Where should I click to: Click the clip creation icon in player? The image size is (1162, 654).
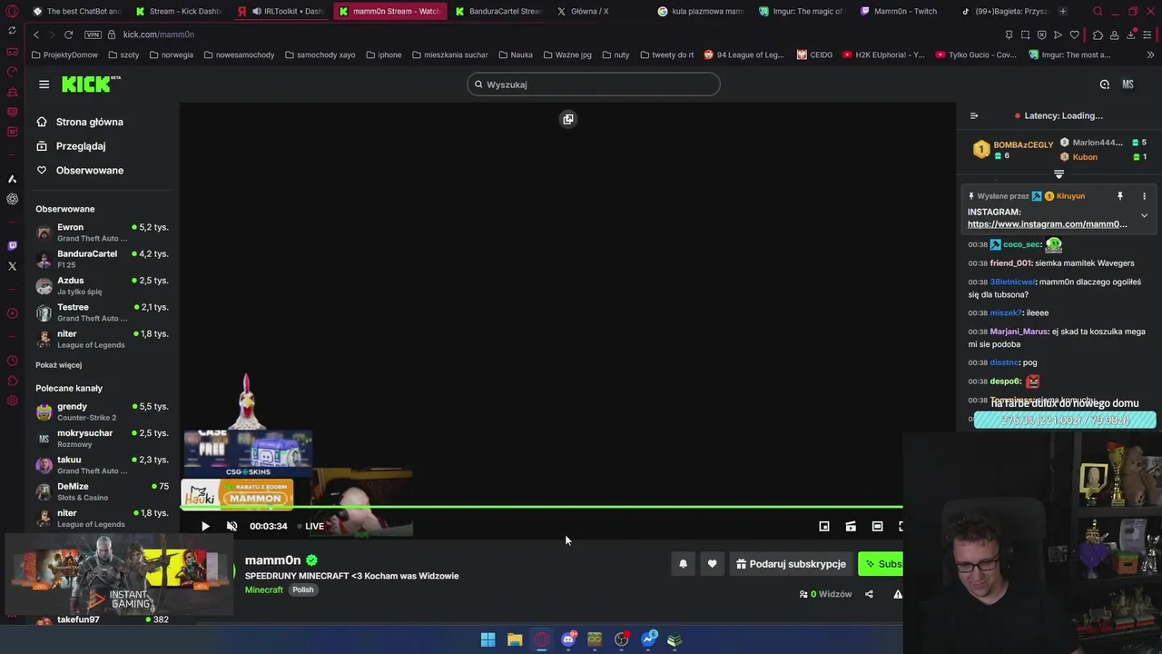click(x=851, y=526)
